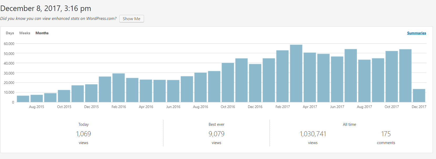The height and width of the screenshot is (159, 436).
Task: Click the 'Oct 2016' axis label
Action: (x=228, y=107)
